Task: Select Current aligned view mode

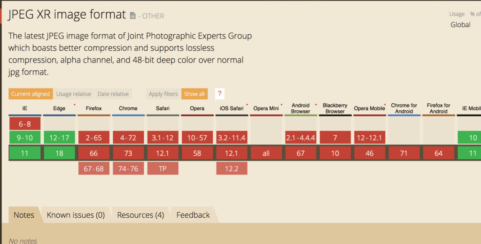Action: tap(31, 94)
